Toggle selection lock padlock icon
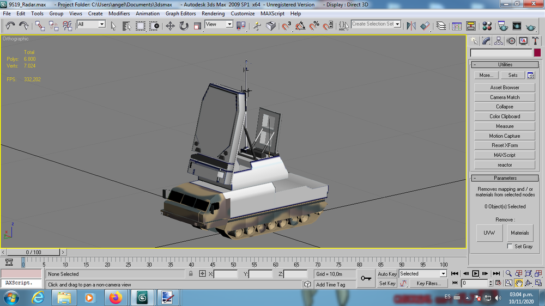 190,274
